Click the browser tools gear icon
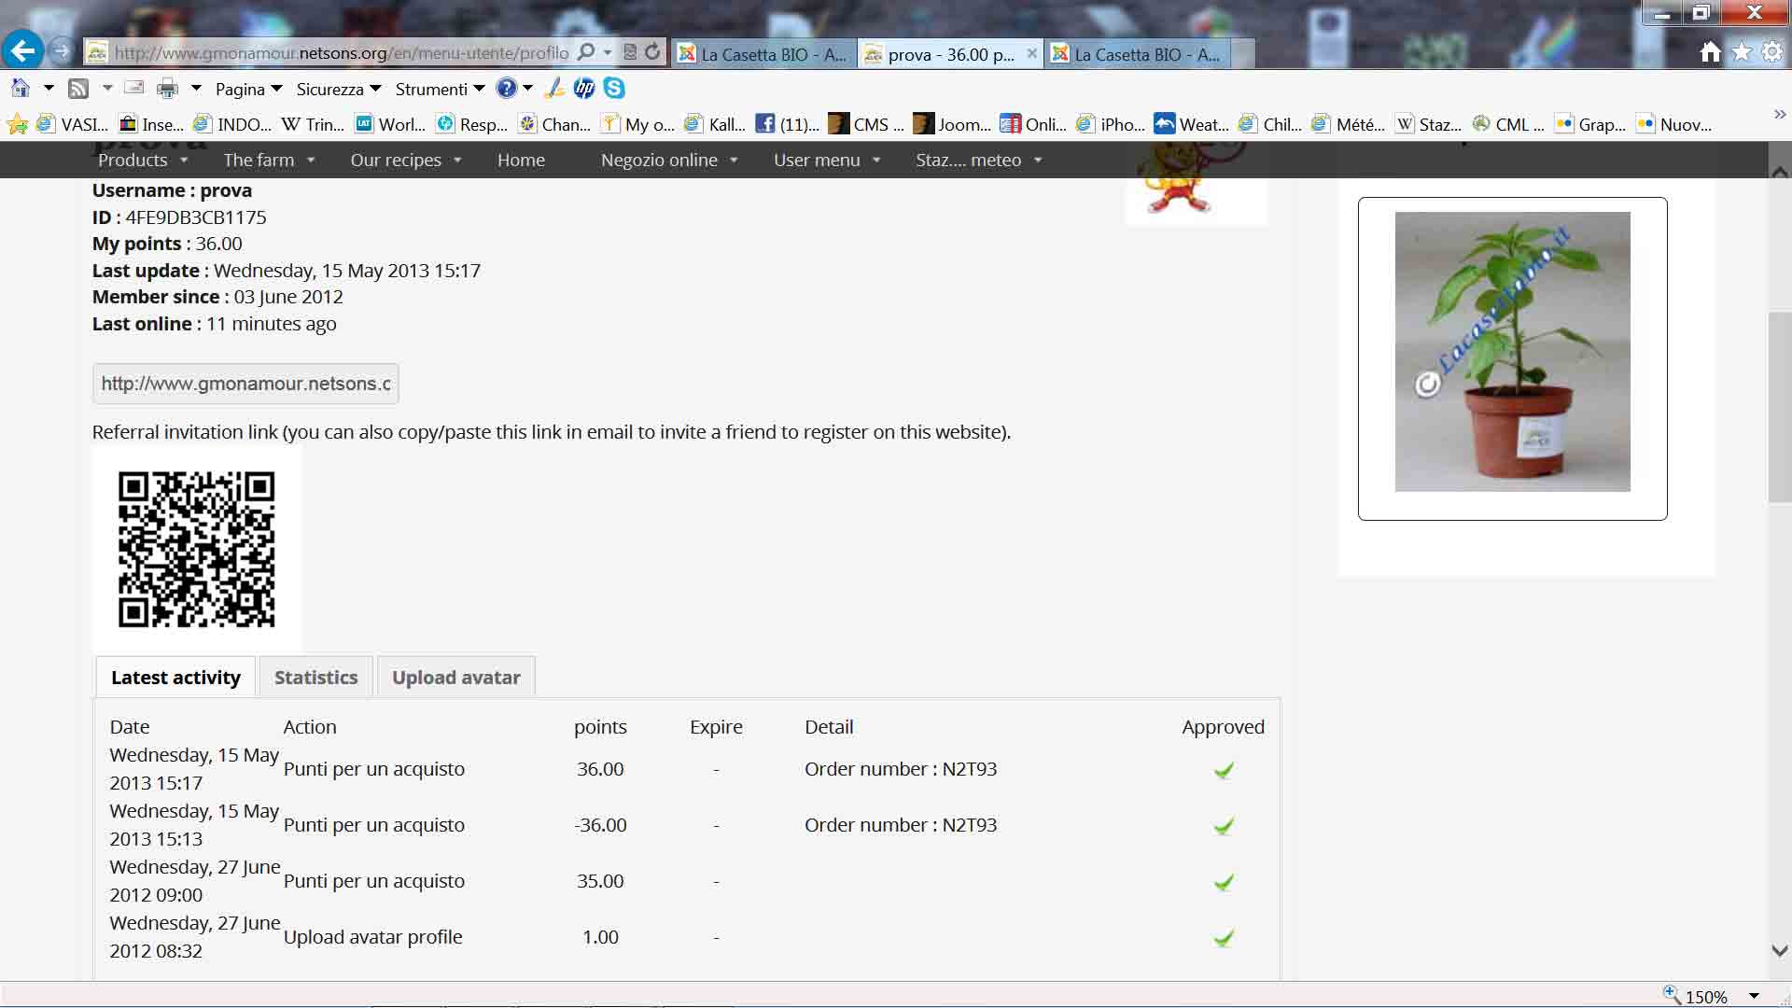The height and width of the screenshot is (1008, 1792). coord(1771,52)
